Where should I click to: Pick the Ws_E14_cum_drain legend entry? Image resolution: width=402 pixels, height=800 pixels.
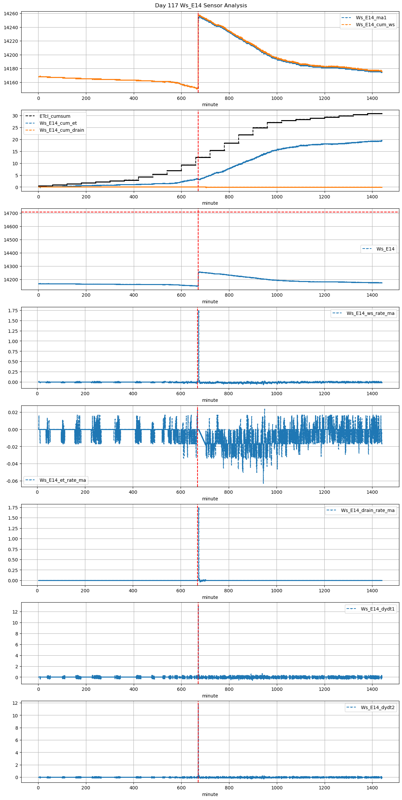click(x=62, y=130)
